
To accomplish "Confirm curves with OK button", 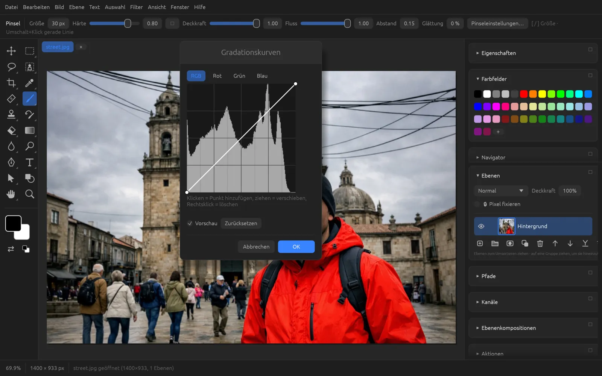I will pos(296,247).
